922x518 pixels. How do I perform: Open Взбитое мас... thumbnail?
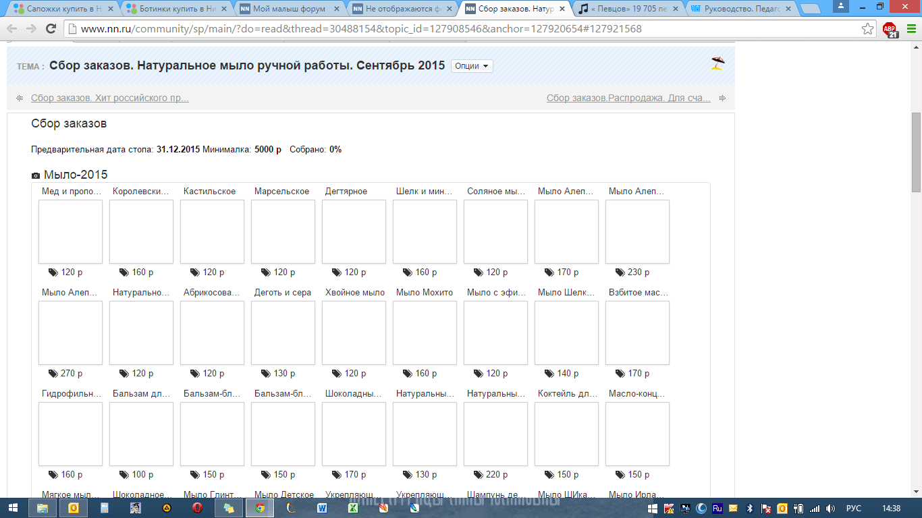pyautogui.click(x=637, y=333)
